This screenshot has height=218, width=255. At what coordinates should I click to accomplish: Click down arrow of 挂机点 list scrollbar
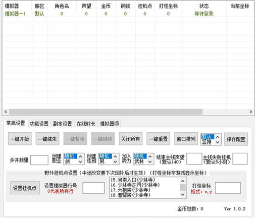[x=183, y=195]
